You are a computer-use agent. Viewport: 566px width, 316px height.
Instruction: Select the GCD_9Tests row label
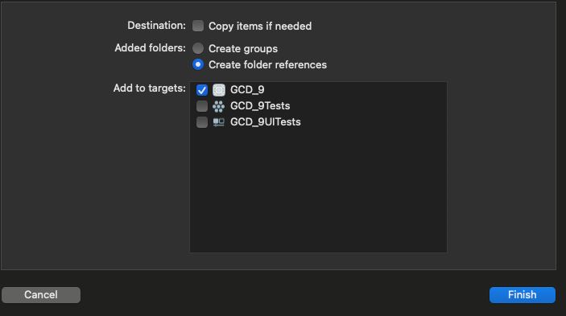pos(260,106)
